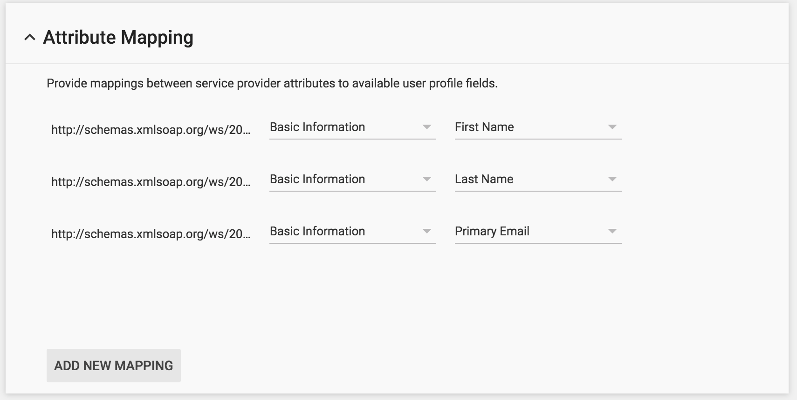Open the Last Name field dropdown
This screenshot has height=400, width=797.
click(x=531, y=180)
